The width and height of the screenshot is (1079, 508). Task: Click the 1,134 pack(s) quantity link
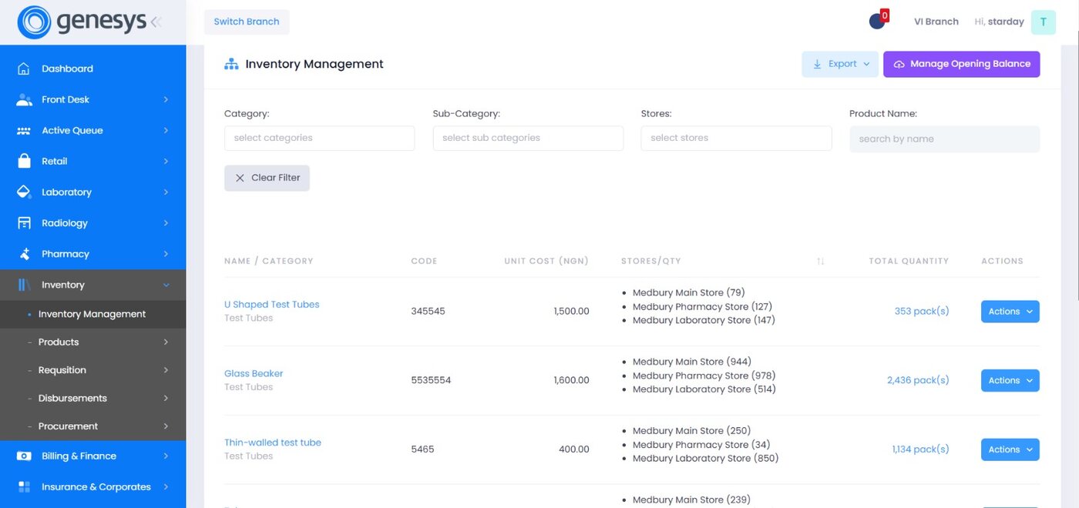920,450
